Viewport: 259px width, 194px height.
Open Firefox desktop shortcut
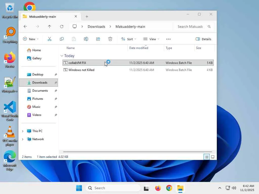[x=10, y=60]
